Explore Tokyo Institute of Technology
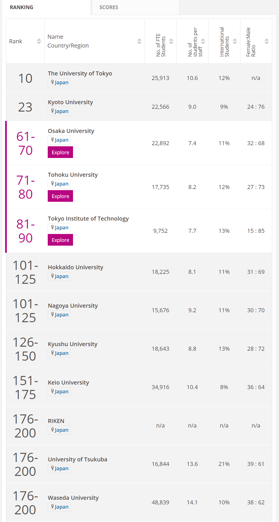 (x=60, y=240)
